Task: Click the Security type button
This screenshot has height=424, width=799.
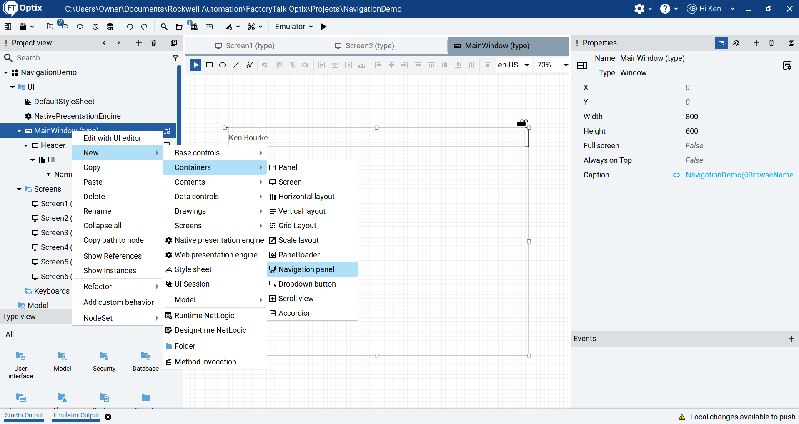Action: (104, 362)
